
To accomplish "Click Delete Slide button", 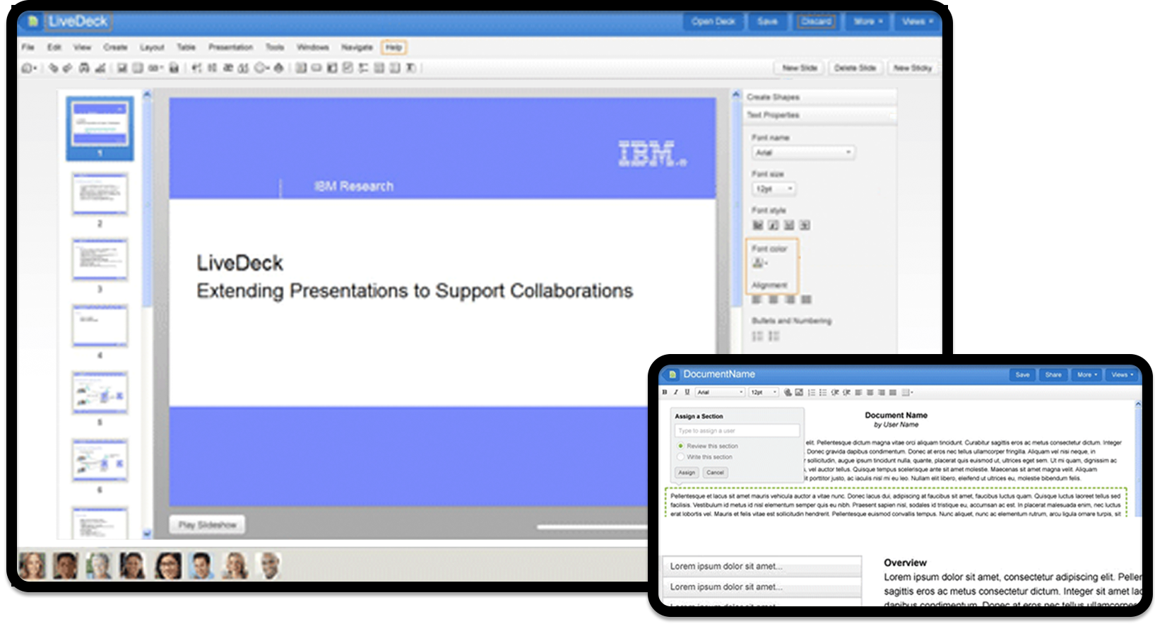I will [855, 68].
